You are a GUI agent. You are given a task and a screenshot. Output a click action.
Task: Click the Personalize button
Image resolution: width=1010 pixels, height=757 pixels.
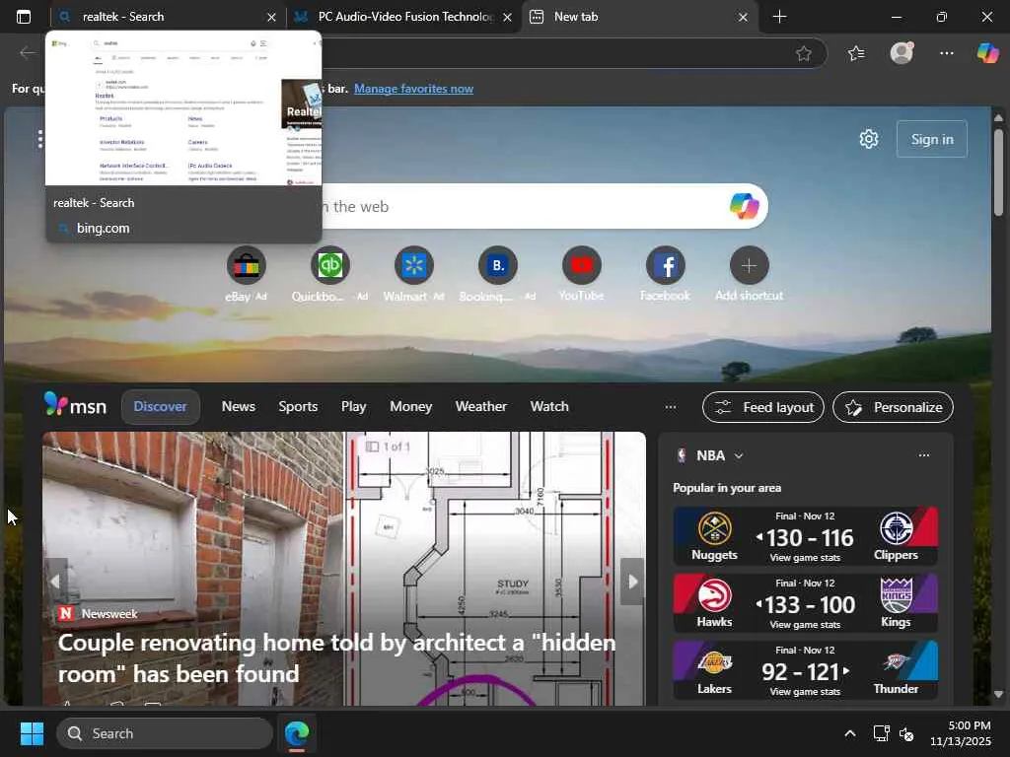pos(893,407)
